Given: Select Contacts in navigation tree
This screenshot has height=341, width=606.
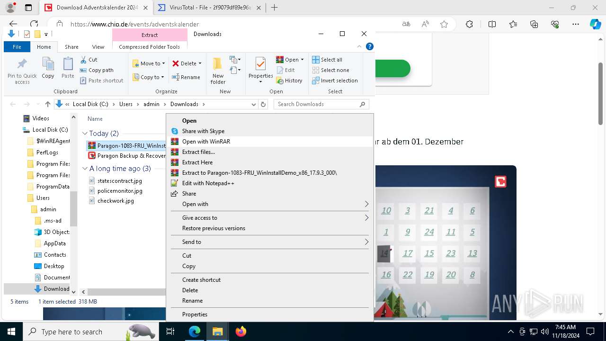Looking at the screenshot, I should [x=55, y=255].
